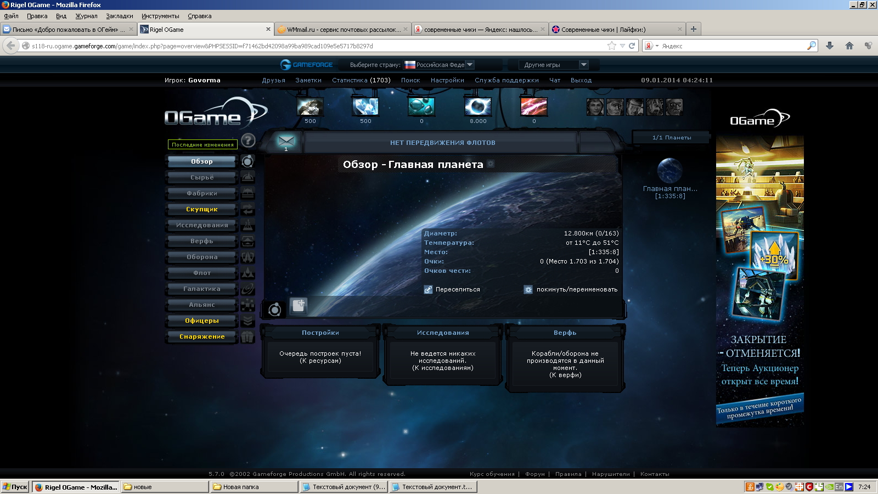Screen dimensions: 878x494
Task: Open Firefox downloads arrow
Action: point(830,46)
